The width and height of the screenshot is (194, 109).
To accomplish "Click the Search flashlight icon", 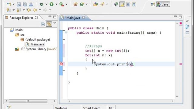I will point(102,5).
